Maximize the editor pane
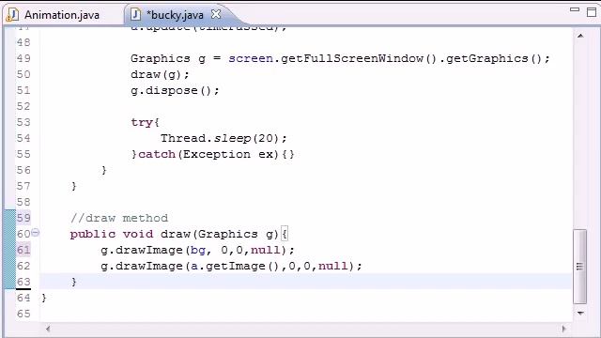Screen dimensions: 601x338 pyautogui.click(x=592, y=11)
